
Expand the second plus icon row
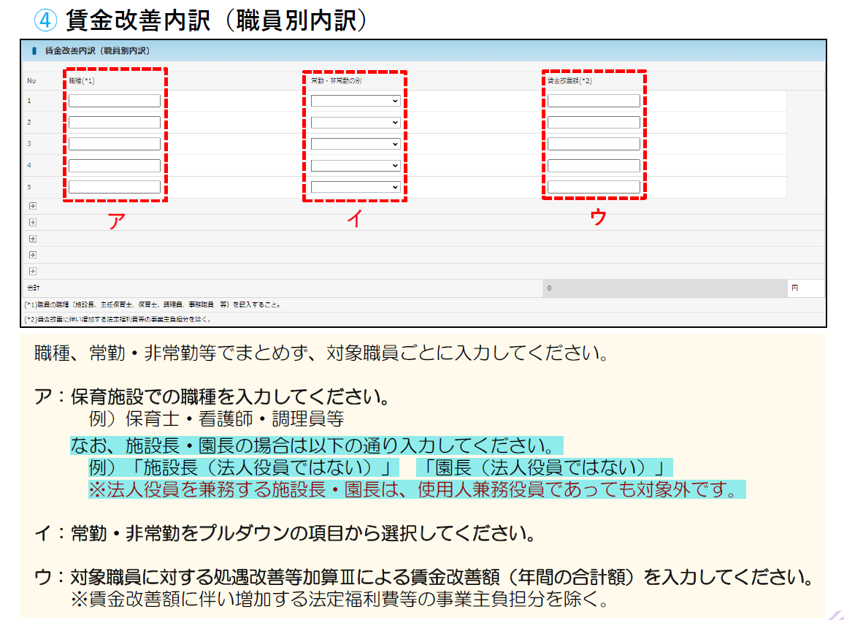pos(32,222)
